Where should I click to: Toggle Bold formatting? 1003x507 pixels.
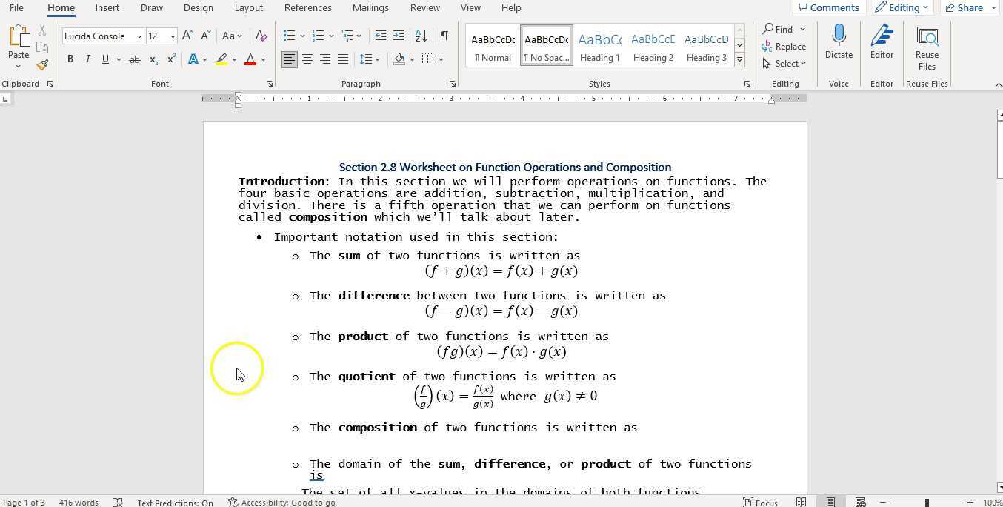pyautogui.click(x=70, y=59)
